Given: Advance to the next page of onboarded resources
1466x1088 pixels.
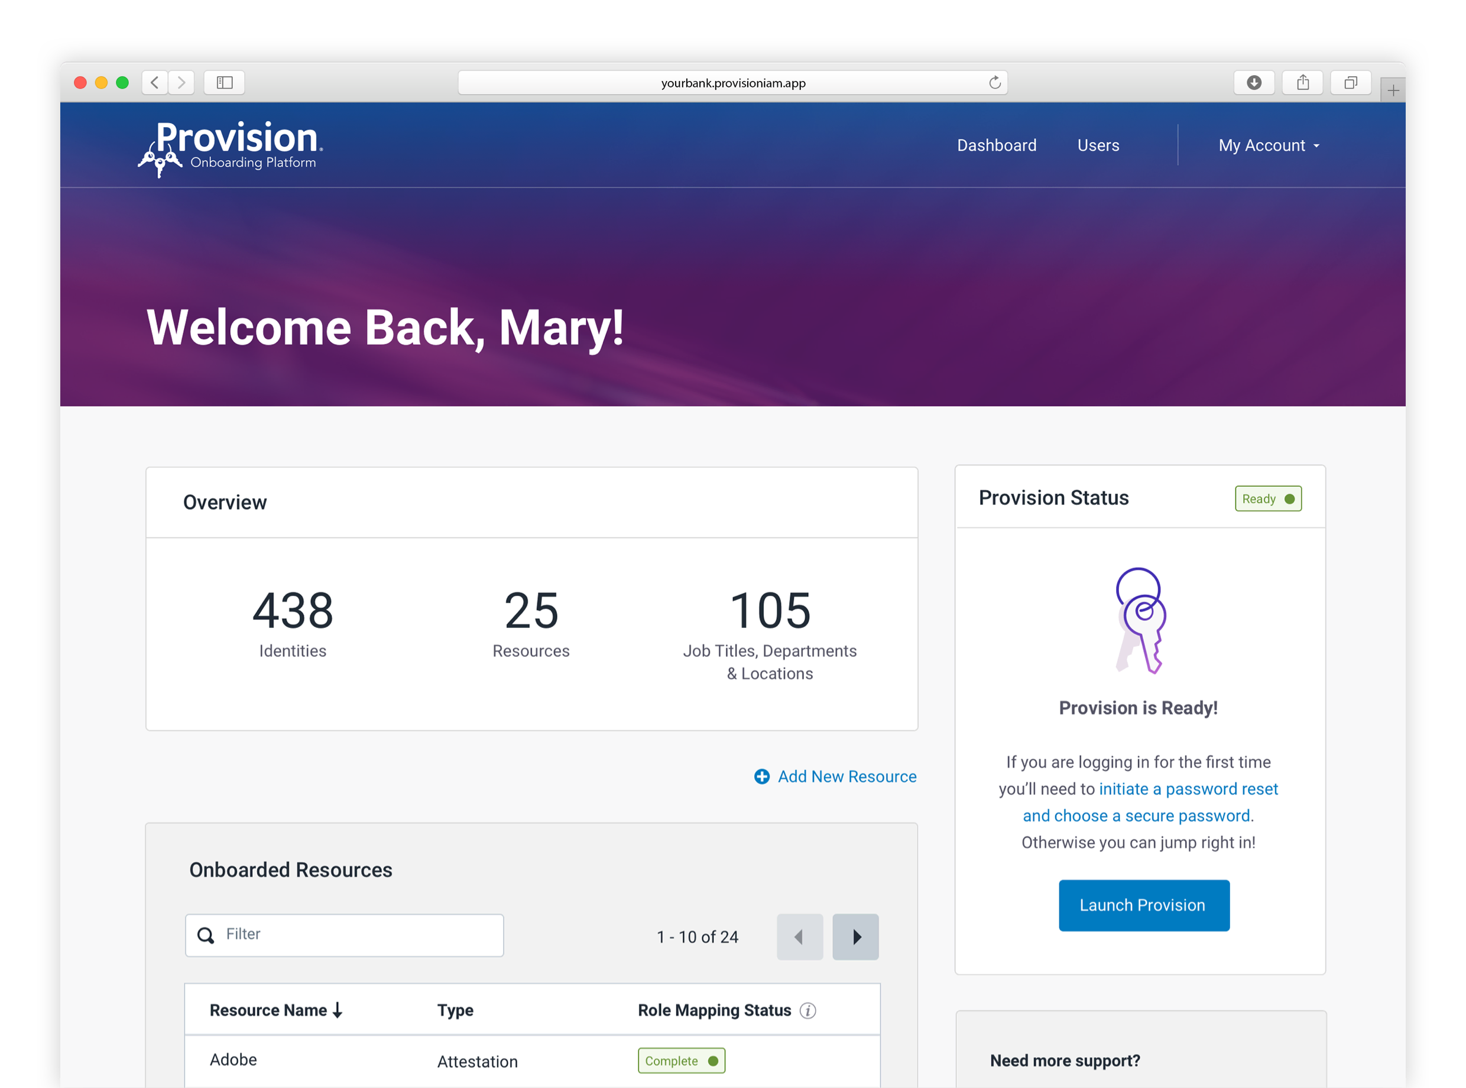Looking at the screenshot, I should tap(856, 936).
